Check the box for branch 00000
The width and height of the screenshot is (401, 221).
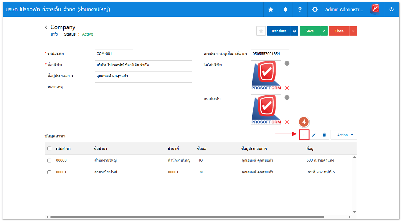pos(49,160)
